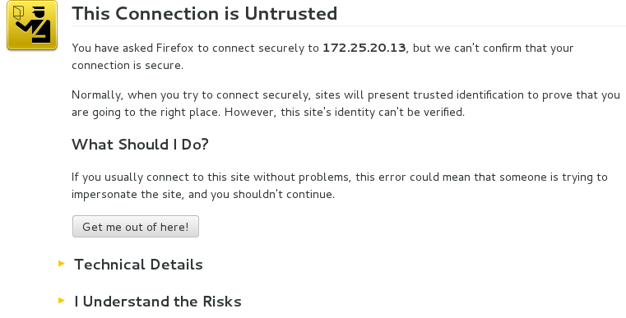
Task: Click the This Connection is Untrusted title
Action: pyautogui.click(x=204, y=14)
